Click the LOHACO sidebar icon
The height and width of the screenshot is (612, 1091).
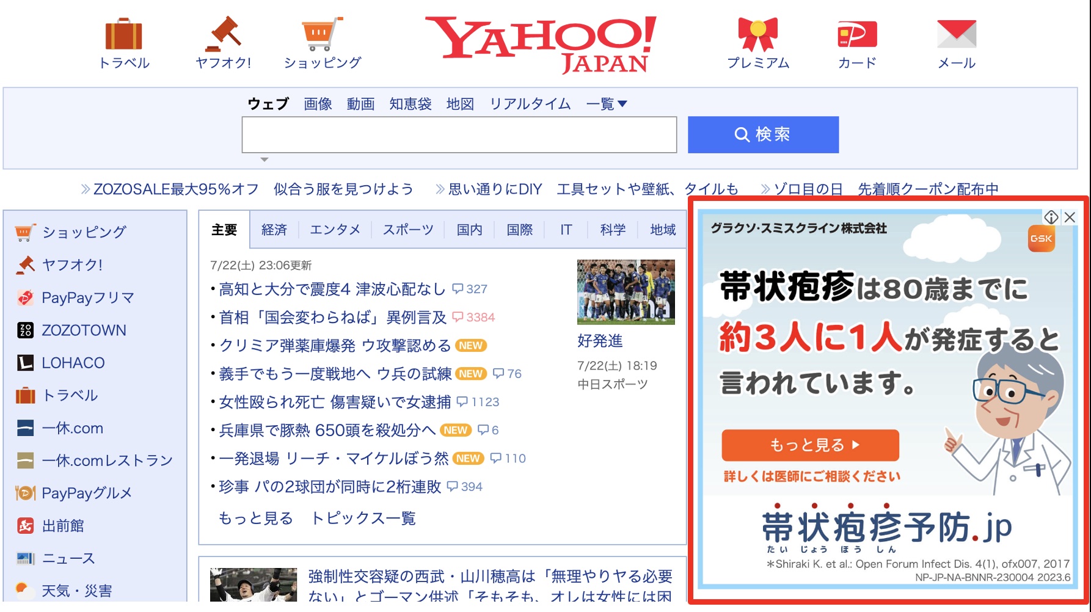point(25,363)
